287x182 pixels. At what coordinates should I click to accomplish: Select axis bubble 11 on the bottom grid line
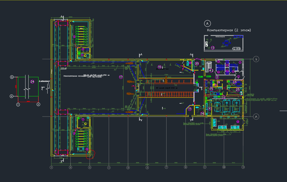click(243, 167)
